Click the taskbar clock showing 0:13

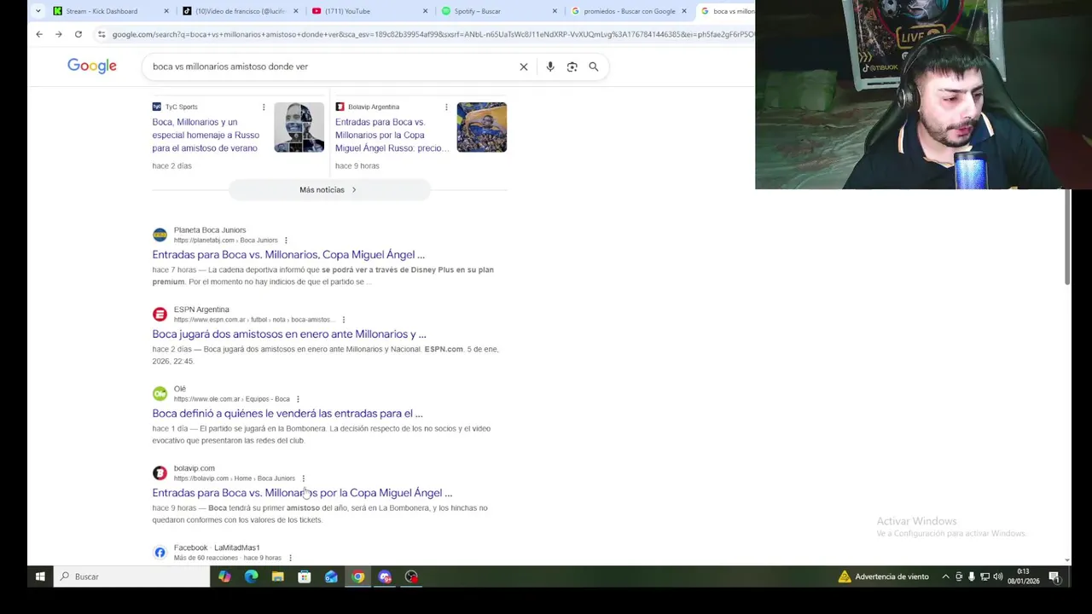pos(1023,576)
